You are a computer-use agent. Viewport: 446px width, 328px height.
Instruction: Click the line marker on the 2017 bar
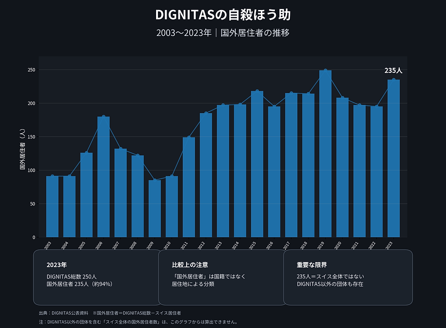(291, 93)
